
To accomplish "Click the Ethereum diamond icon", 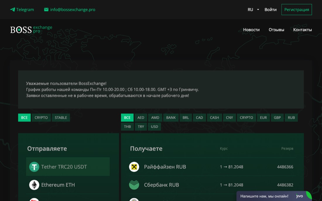I will coord(34,185).
